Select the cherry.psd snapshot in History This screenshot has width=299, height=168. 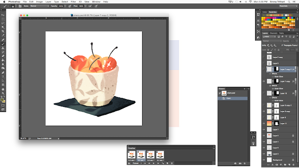pos(233,93)
